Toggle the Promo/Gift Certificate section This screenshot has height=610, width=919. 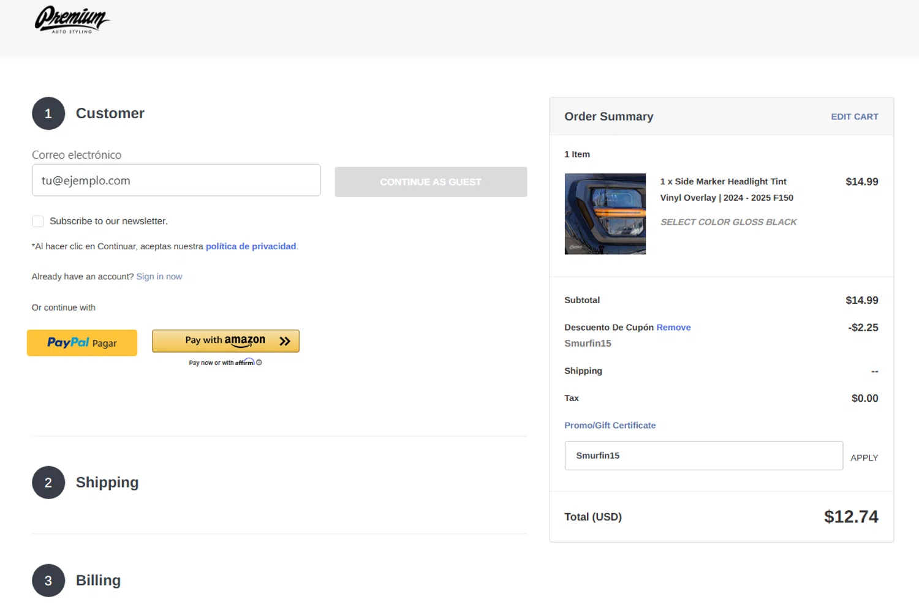point(610,425)
